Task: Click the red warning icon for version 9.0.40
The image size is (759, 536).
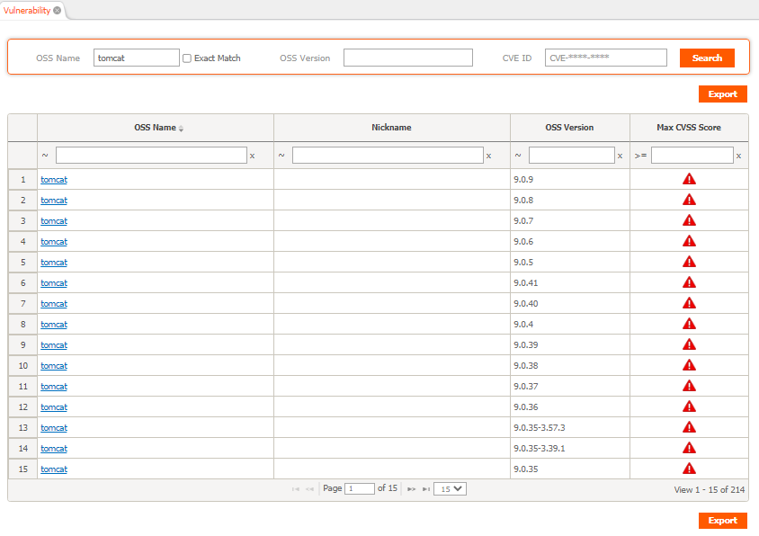Action: click(689, 304)
